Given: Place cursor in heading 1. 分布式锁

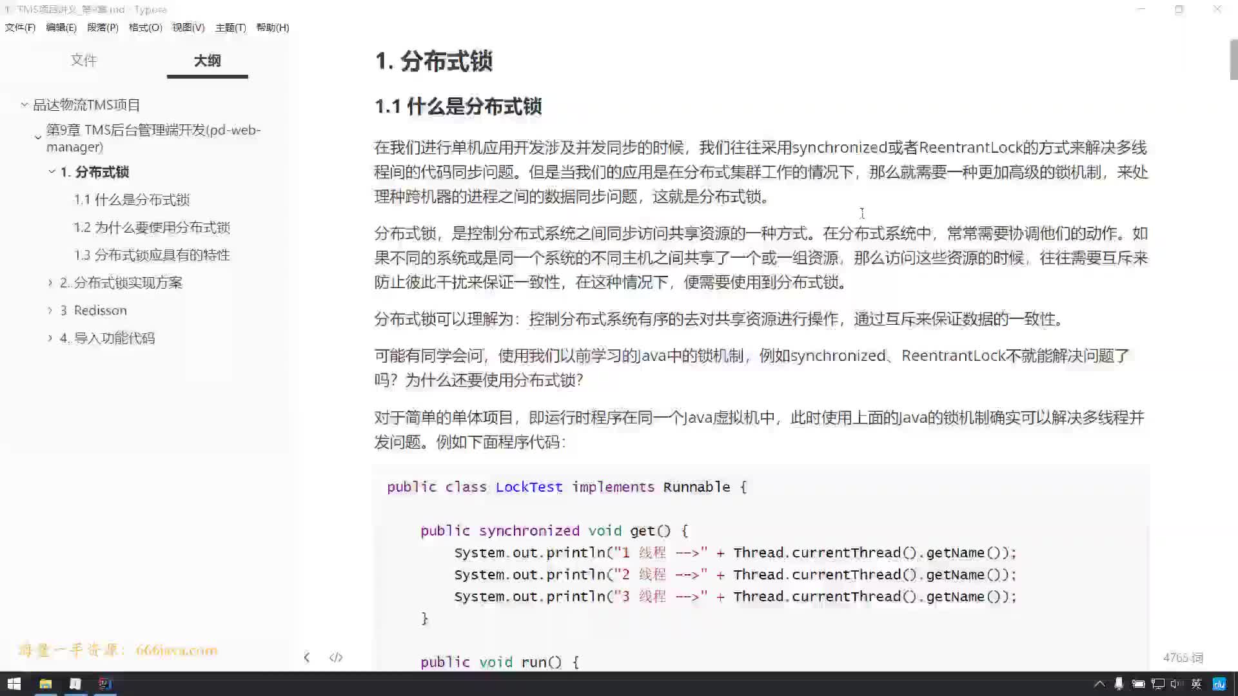Looking at the screenshot, I should 433,61.
